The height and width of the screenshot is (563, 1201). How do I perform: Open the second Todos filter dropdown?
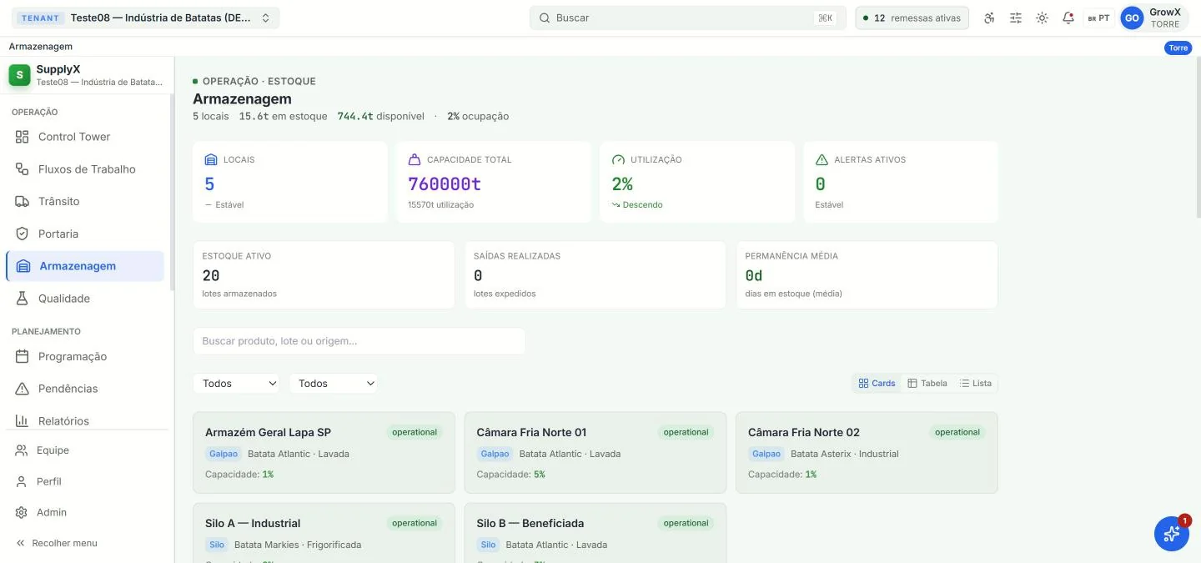coord(334,384)
